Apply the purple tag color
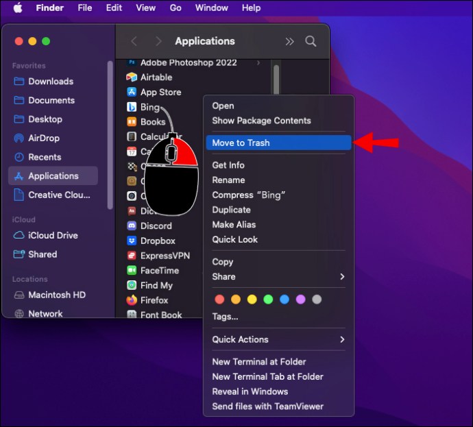Screen dimensions: 473x427 [x=300, y=300]
